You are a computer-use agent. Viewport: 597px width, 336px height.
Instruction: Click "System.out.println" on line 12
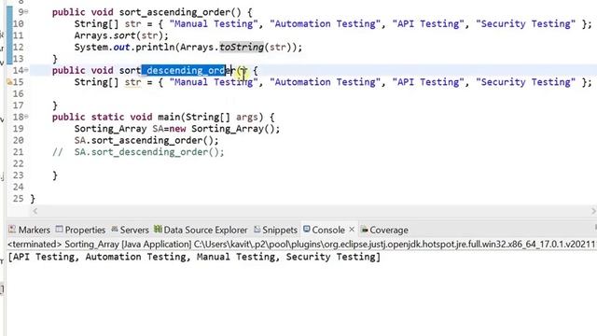point(124,48)
